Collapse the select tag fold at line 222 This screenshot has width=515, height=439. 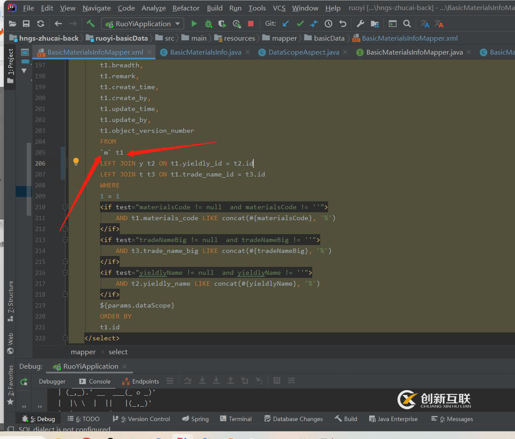(65, 338)
